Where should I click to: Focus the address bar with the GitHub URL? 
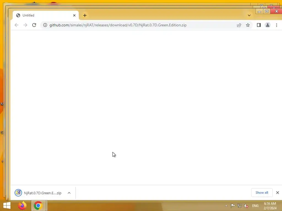coord(118,25)
